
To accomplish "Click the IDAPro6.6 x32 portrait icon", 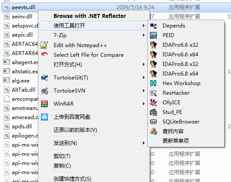I will 153,45.
